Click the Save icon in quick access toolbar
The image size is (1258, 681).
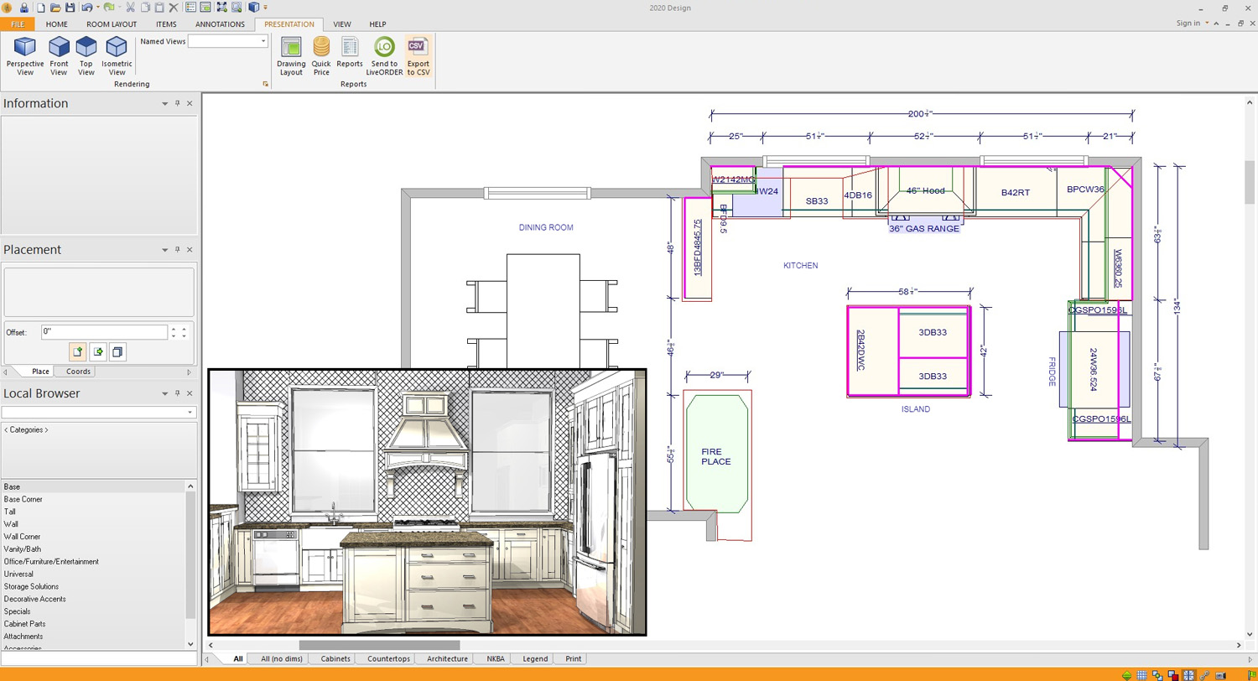click(x=70, y=8)
